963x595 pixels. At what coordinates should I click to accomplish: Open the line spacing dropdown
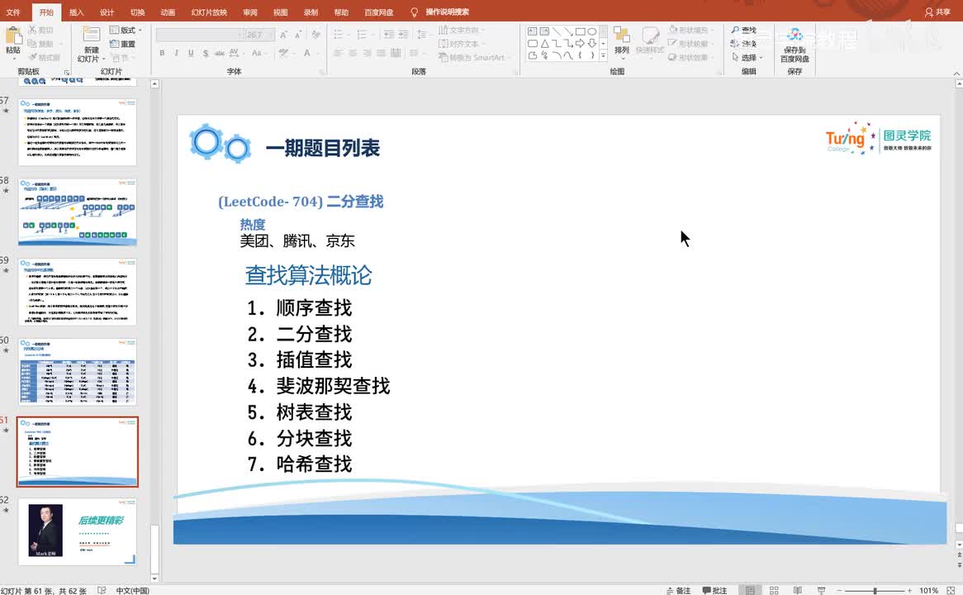[x=422, y=35]
